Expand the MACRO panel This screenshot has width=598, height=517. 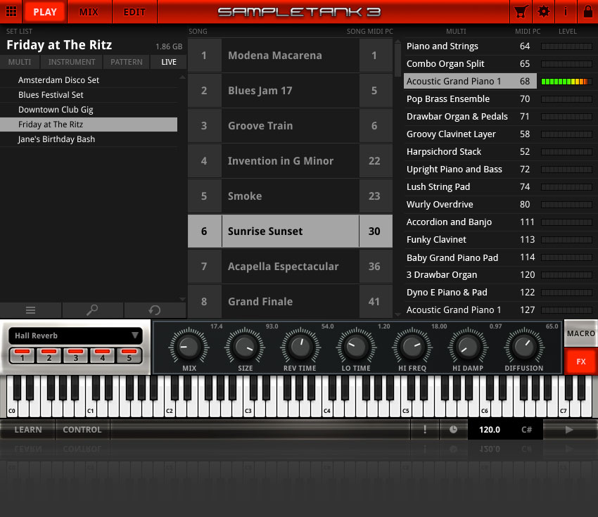580,334
